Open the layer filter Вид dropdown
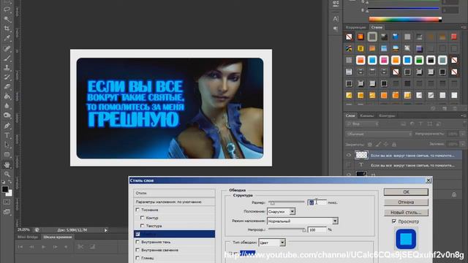The height and width of the screenshot is (263, 468). pos(363,123)
